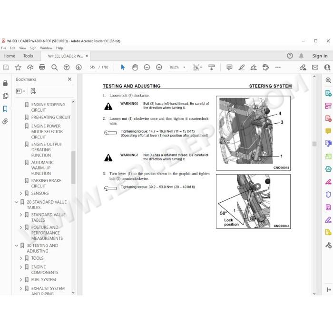Select the Hand pan tool
333x333 pixels.
click(135, 68)
